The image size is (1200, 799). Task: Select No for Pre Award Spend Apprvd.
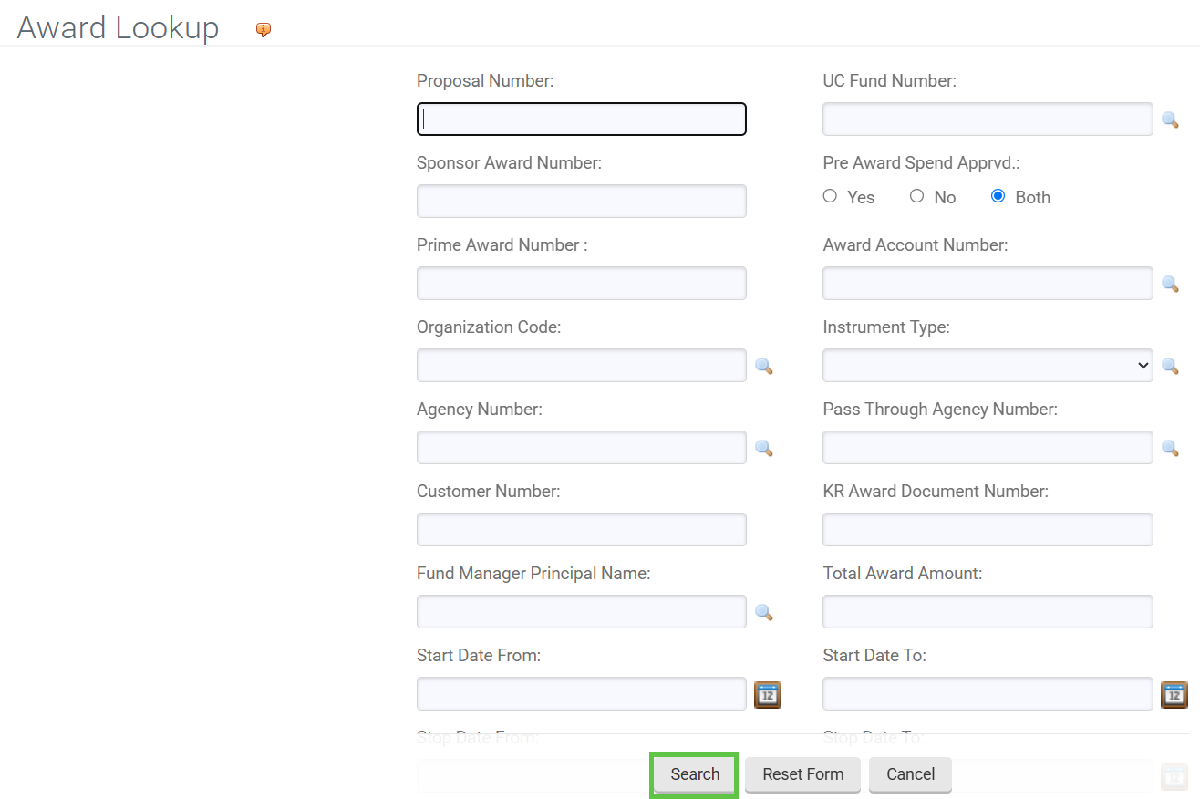click(917, 196)
